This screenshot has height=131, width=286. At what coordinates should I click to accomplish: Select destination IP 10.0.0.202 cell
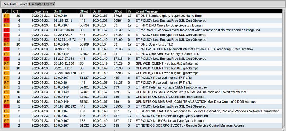coord(100,20)
